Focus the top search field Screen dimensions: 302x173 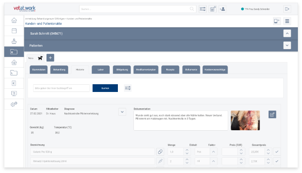[x=138, y=9]
